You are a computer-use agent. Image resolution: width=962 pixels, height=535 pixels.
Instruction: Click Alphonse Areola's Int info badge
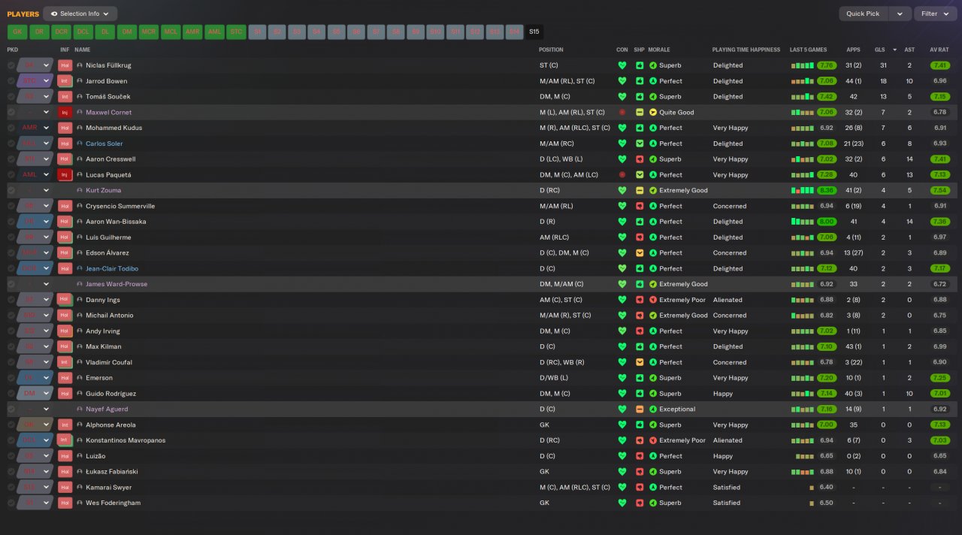[x=65, y=425]
